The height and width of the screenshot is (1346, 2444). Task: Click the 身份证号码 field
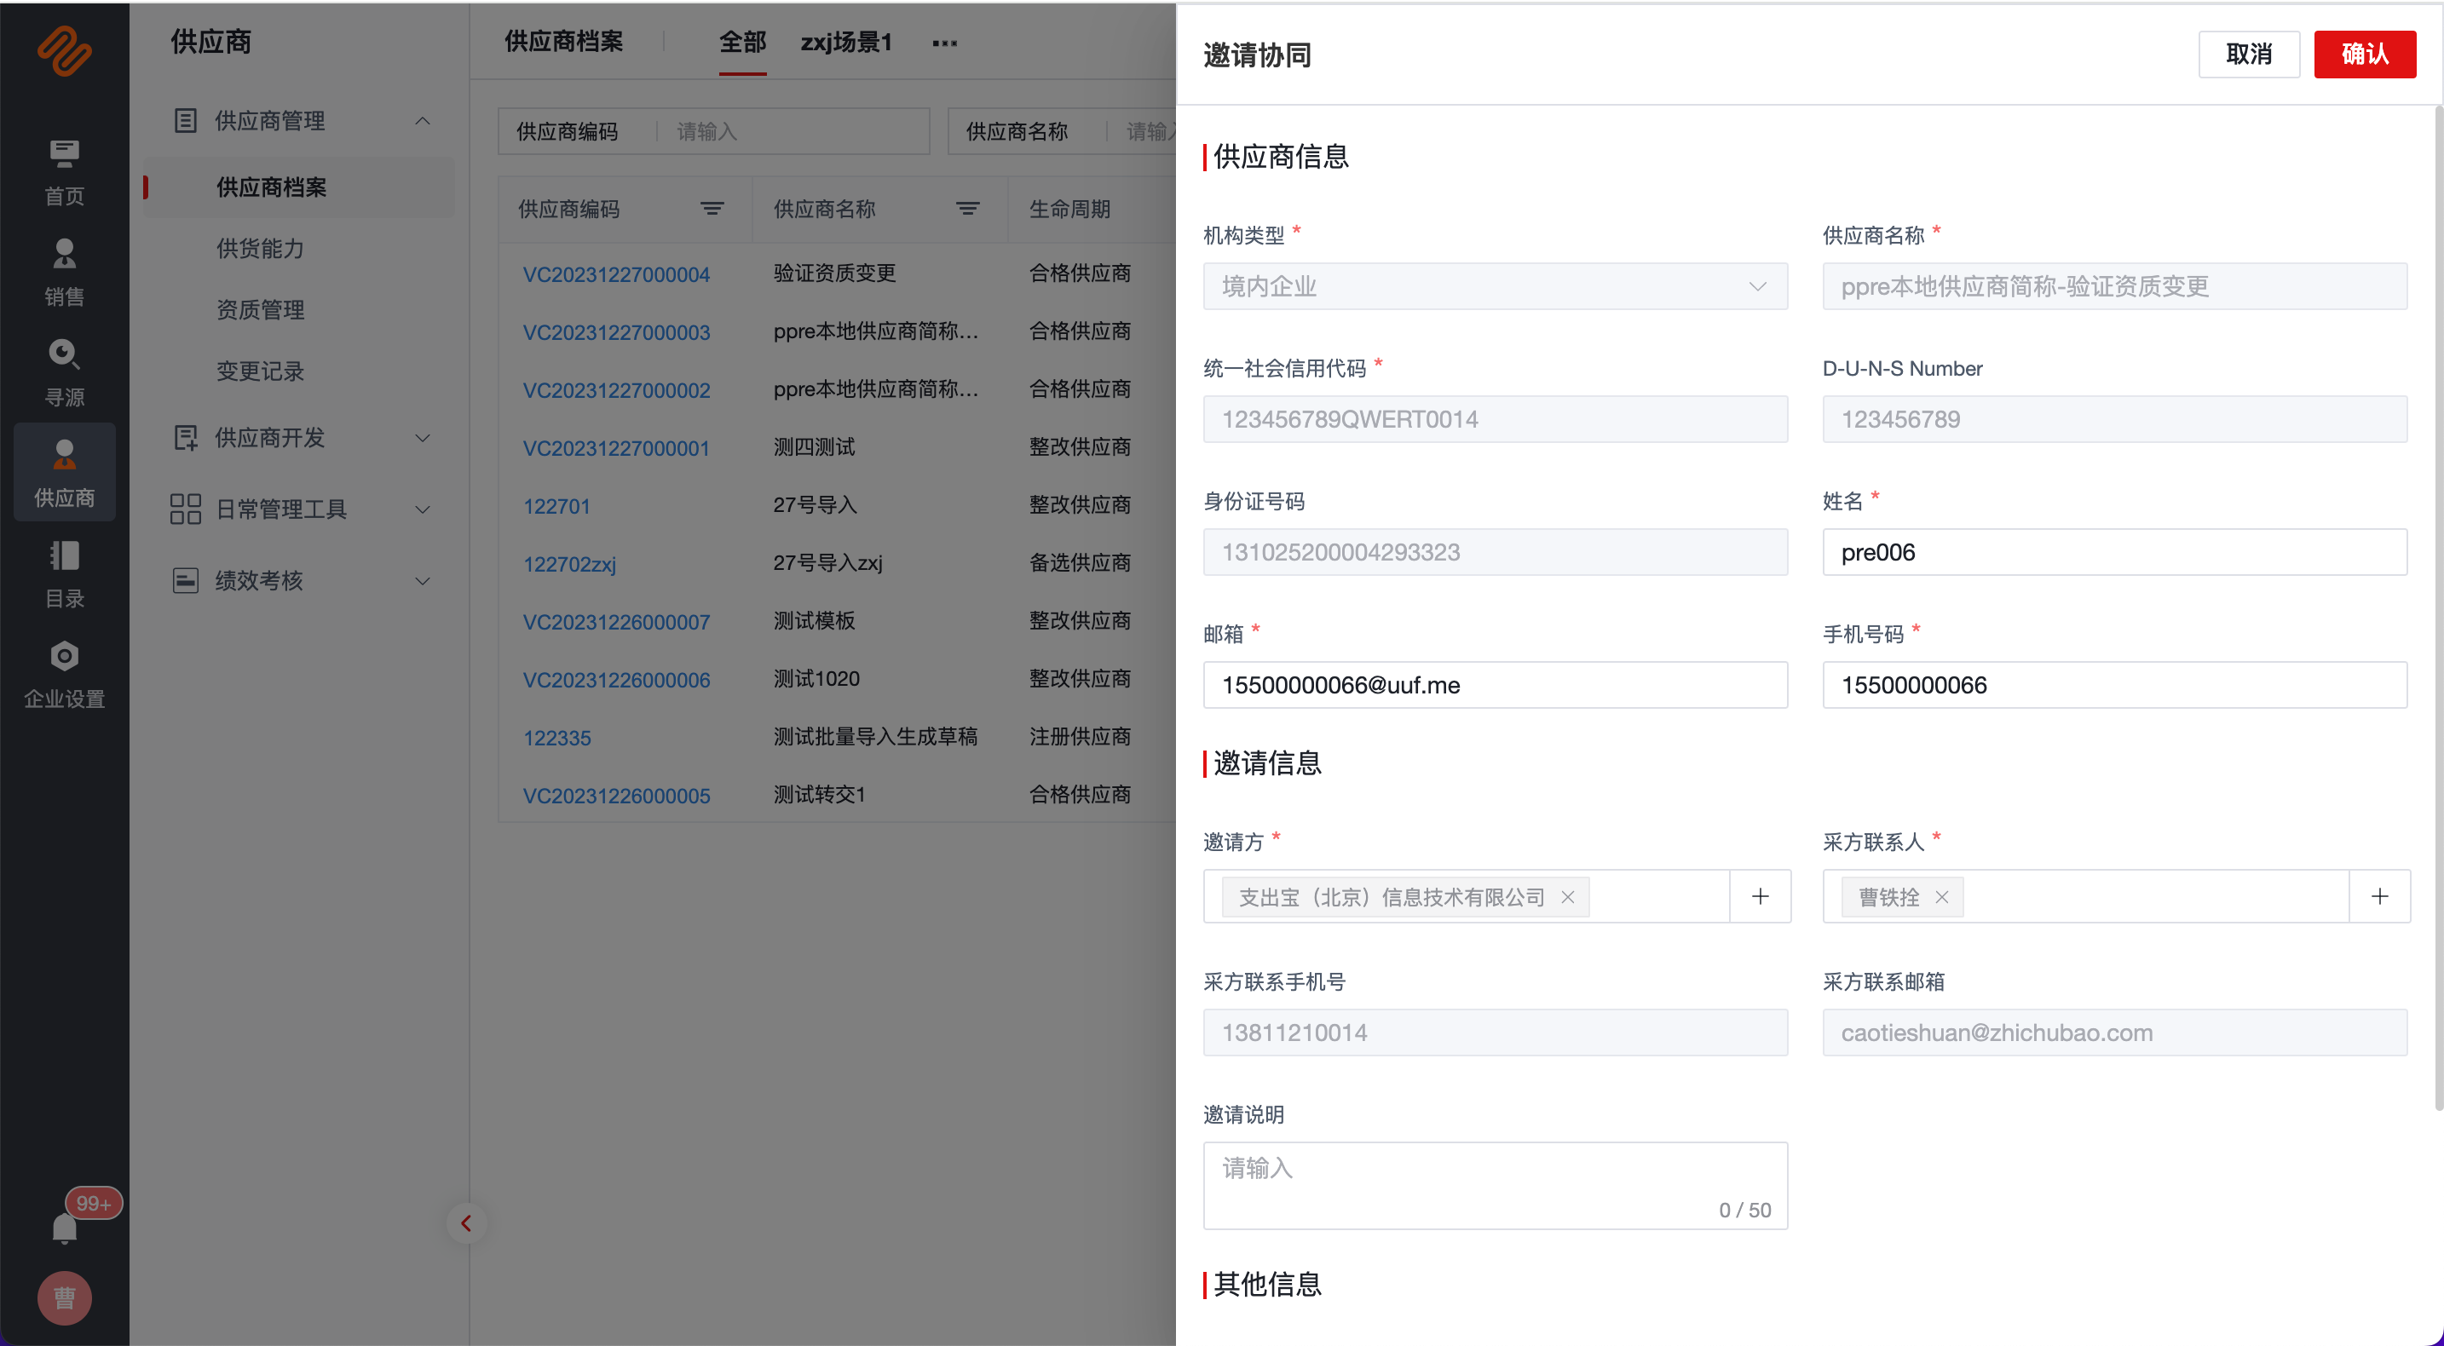click(1496, 552)
